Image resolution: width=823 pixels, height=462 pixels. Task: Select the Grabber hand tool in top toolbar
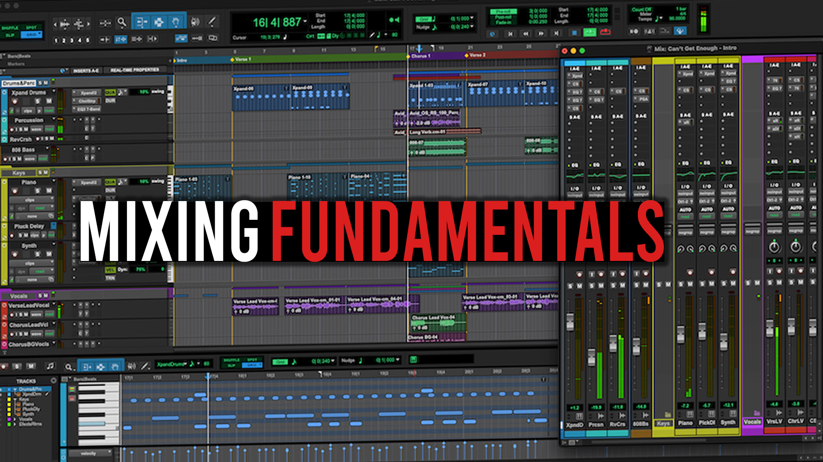175,22
